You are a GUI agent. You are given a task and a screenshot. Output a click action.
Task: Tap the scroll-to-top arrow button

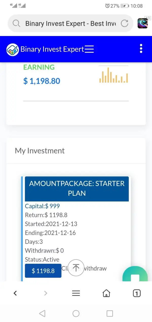click(76, 268)
